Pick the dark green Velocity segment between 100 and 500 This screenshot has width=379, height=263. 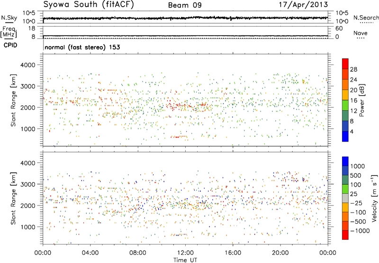(x=345, y=180)
